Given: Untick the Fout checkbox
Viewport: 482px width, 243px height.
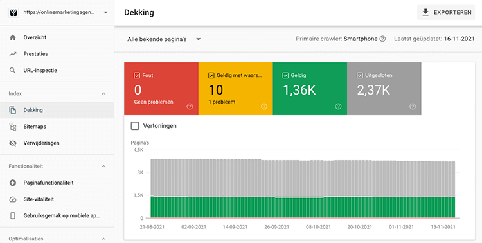Looking at the screenshot, I should pyautogui.click(x=137, y=75).
